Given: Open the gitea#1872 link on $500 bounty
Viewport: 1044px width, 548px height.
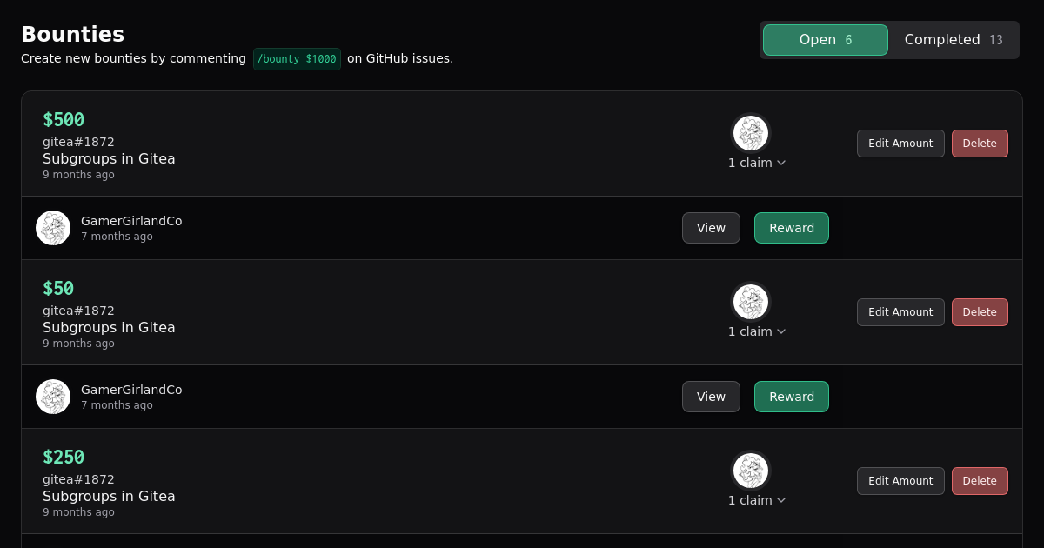Looking at the screenshot, I should (x=78, y=142).
